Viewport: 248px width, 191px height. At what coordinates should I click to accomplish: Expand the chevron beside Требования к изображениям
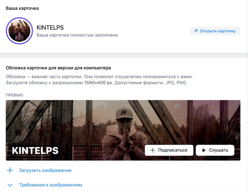click(10, 185)
